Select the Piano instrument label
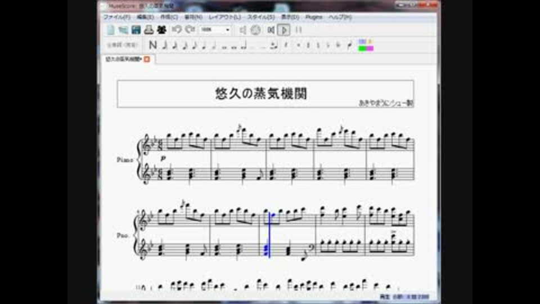The width and height of the screenshot is (540, 304). (125, 160)
